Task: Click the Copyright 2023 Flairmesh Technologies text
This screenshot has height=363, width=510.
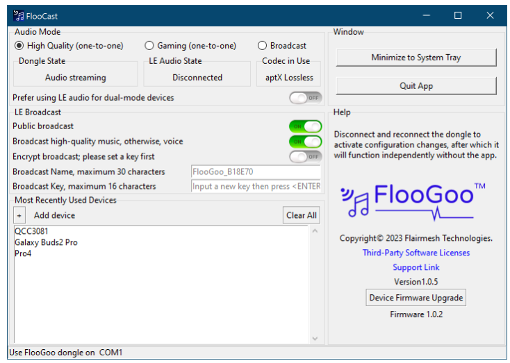Action: (416, 238)
